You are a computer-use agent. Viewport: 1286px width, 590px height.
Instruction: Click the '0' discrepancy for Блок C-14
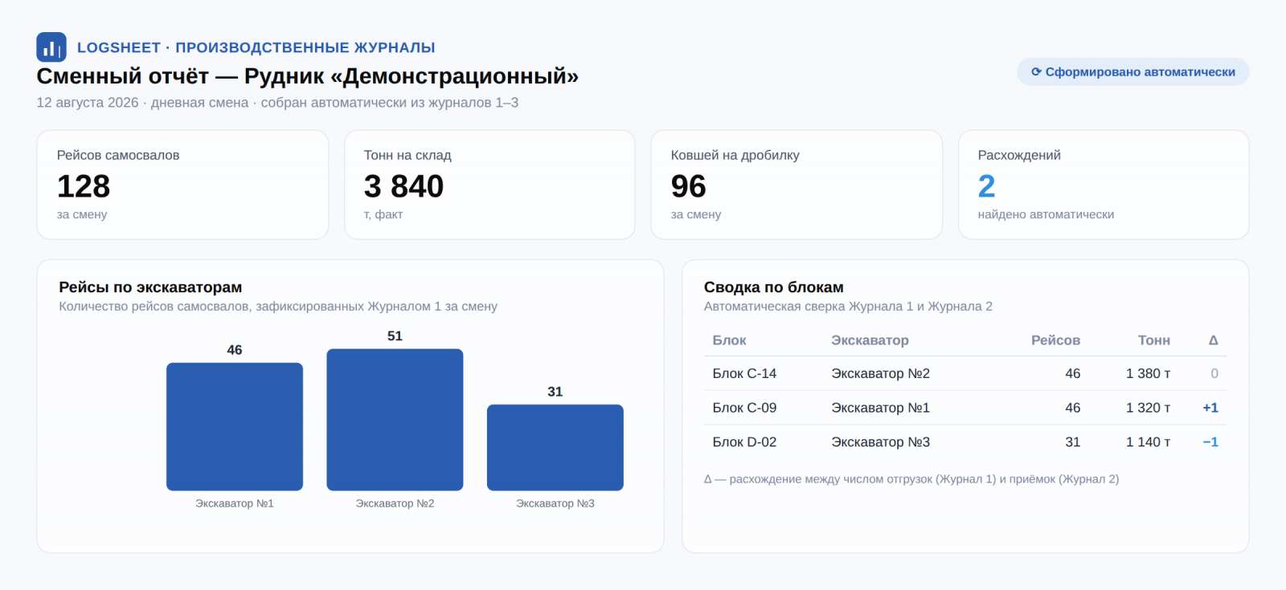click(1214, 373)
